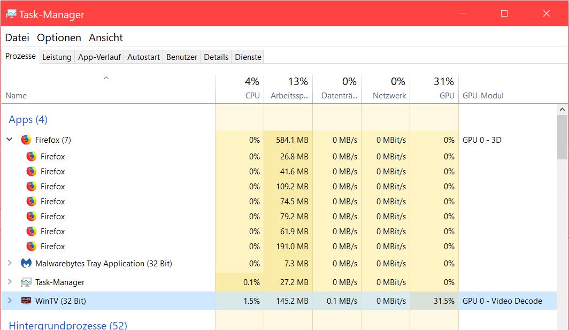This screenshot has height=330, width=569.
Task: Expand the Malwarebytes Tray Application entry
Action: (10, 263)
